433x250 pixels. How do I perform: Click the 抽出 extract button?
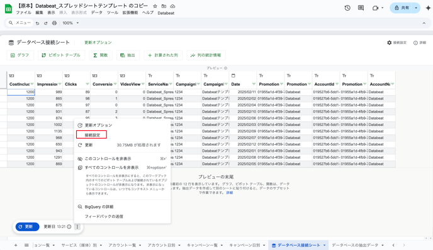[x=128, y=55]
